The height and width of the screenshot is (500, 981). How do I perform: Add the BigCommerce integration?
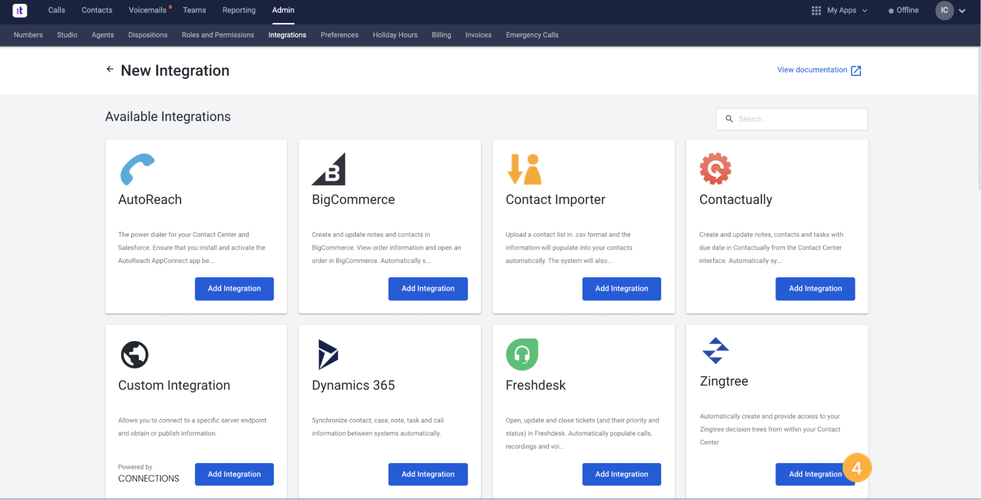[x=428, y=289]
